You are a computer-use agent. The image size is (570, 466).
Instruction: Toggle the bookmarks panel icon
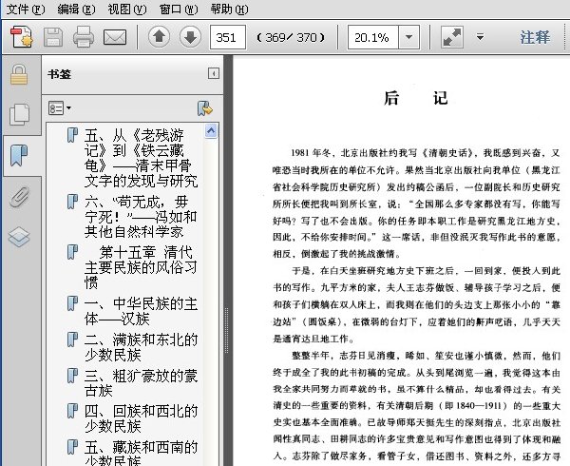click(19, 155)
